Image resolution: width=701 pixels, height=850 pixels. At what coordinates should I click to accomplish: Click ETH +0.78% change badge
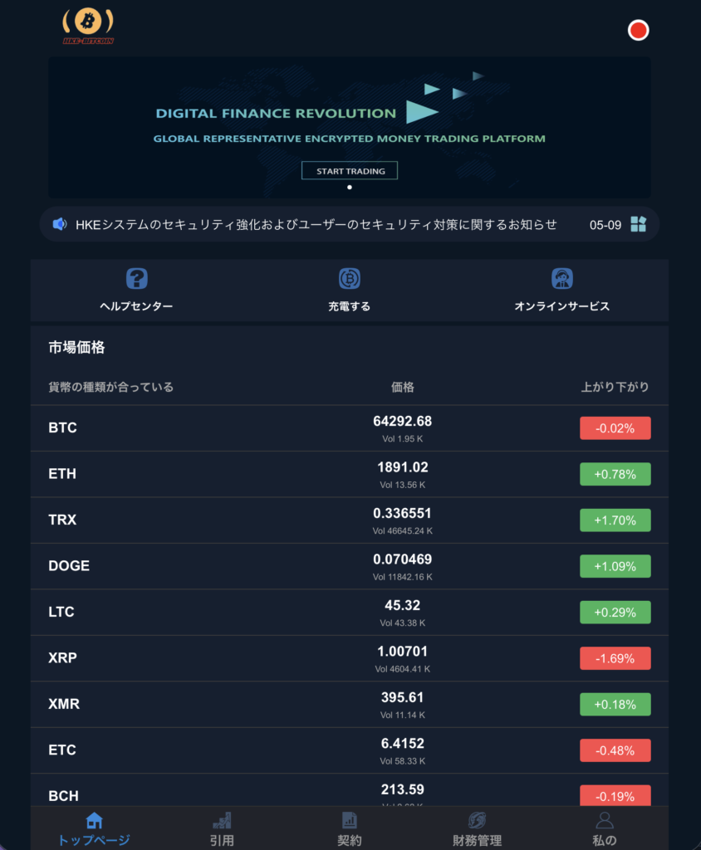tap(615, 474)
